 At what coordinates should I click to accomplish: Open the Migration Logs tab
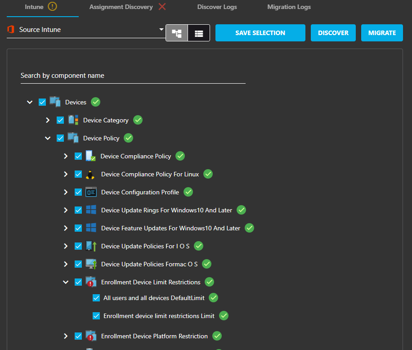[289, 7]
